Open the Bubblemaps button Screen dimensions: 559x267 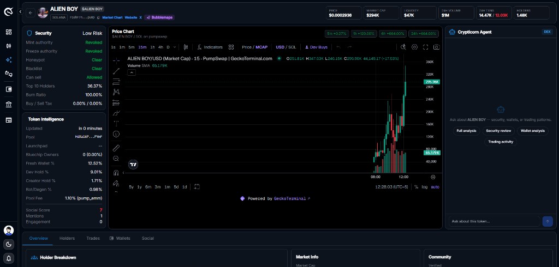[x=160, y=17]
